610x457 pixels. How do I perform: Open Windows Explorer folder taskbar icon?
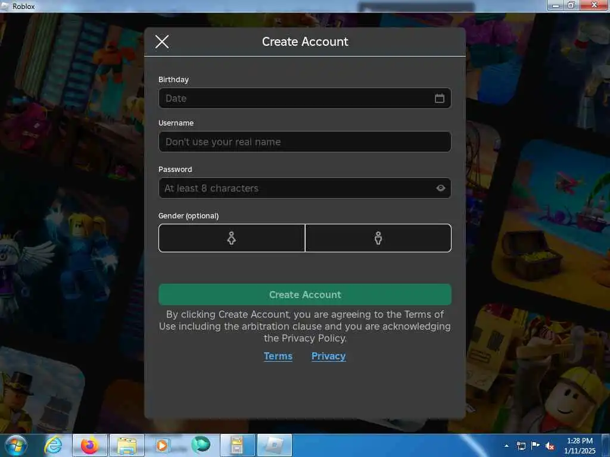(127, 446)
